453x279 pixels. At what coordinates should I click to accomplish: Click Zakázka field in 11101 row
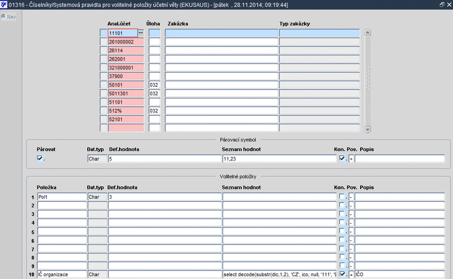221,33
